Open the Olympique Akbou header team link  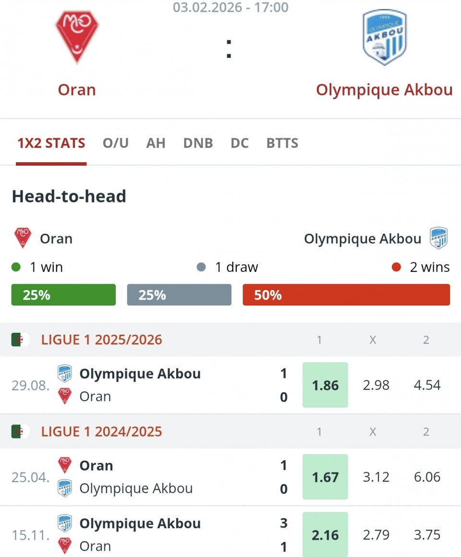pos(384,90)
